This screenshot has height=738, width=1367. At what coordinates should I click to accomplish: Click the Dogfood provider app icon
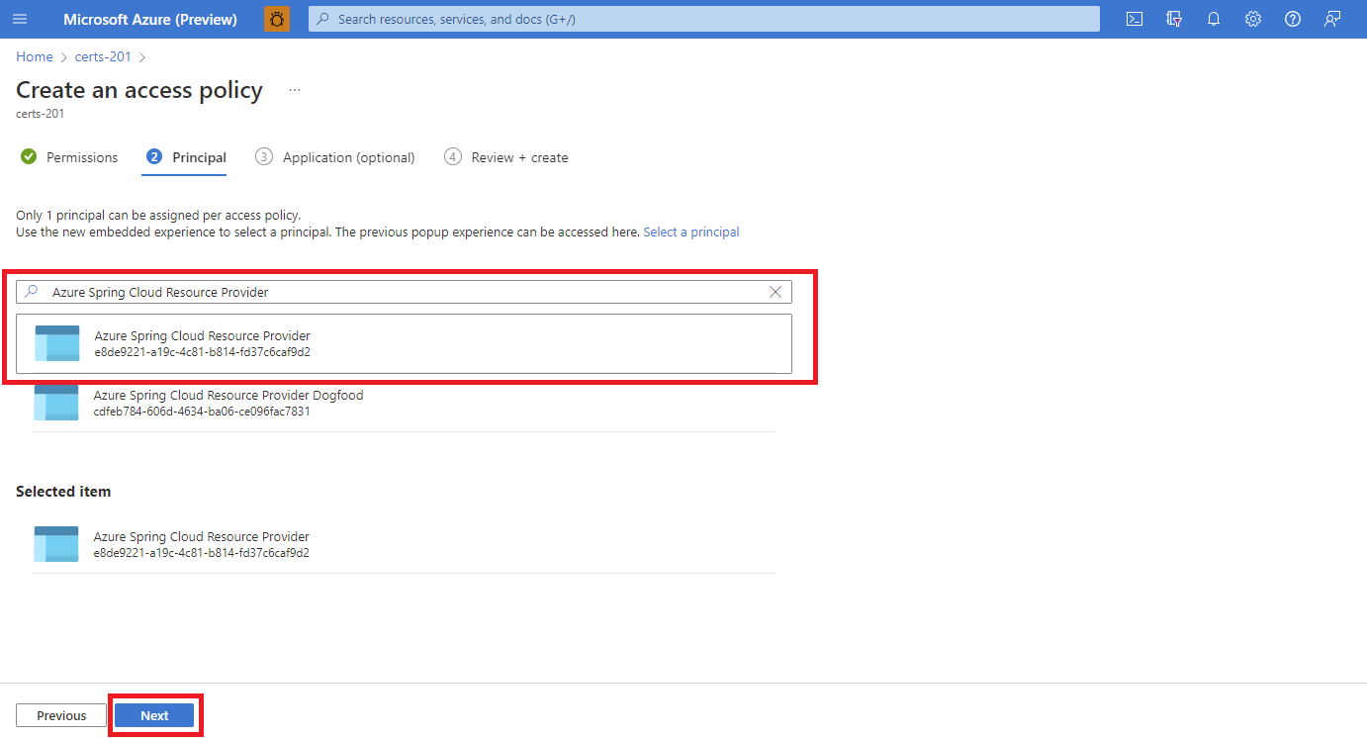coord(56,403)
